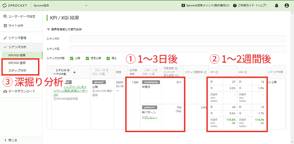The width and height of the screenshot is (294, 144).
Task: Open the Sprocket生命 account dropdown
Action: coord(60,5)
